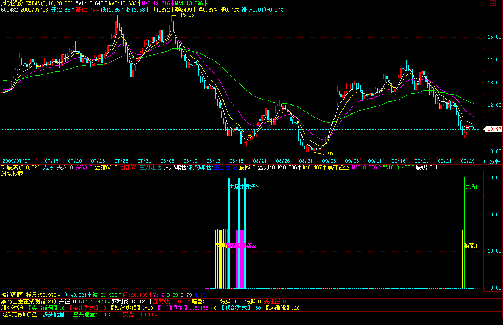503x325 pixels.
Task: Select the 12.00 price axis label
Action: 494,105
